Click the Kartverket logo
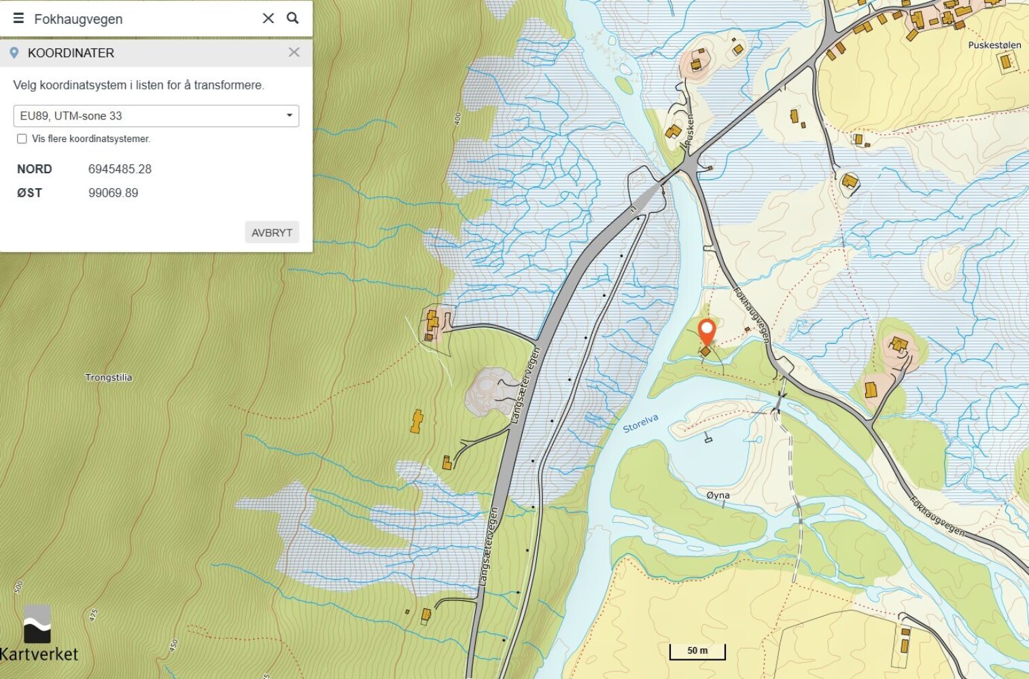Screen dimensions: 1029x679 coord(38,634)
